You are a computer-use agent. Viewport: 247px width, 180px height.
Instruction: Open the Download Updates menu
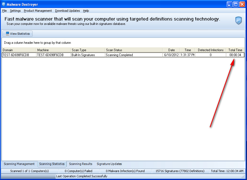[x=67, y=11]
